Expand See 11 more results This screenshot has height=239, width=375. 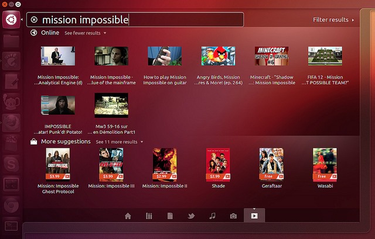point(119,141)
